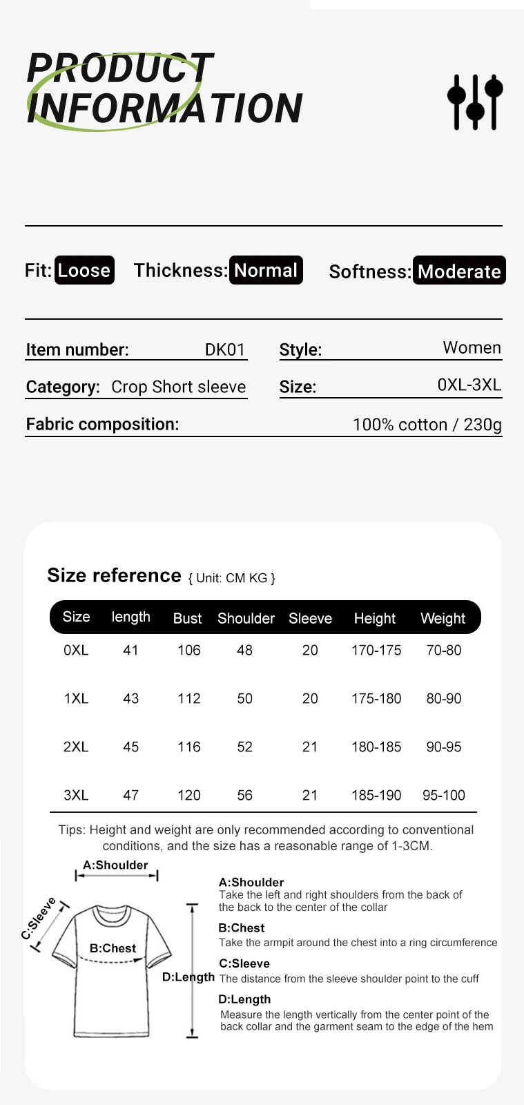Select the 3XL size row label
The height and width of the screenshot is (1105, 524).
click(x=76, y=795)
